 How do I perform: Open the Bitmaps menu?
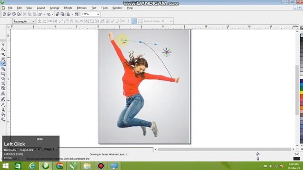coord(81,8)
